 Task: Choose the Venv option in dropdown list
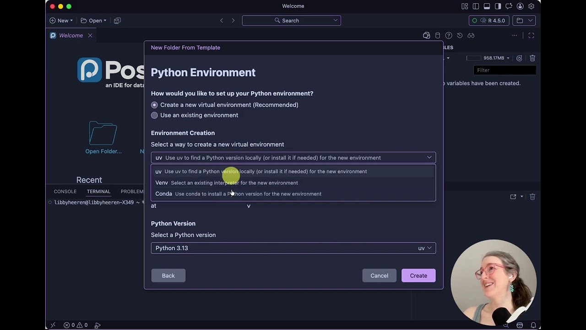point(293,183)
